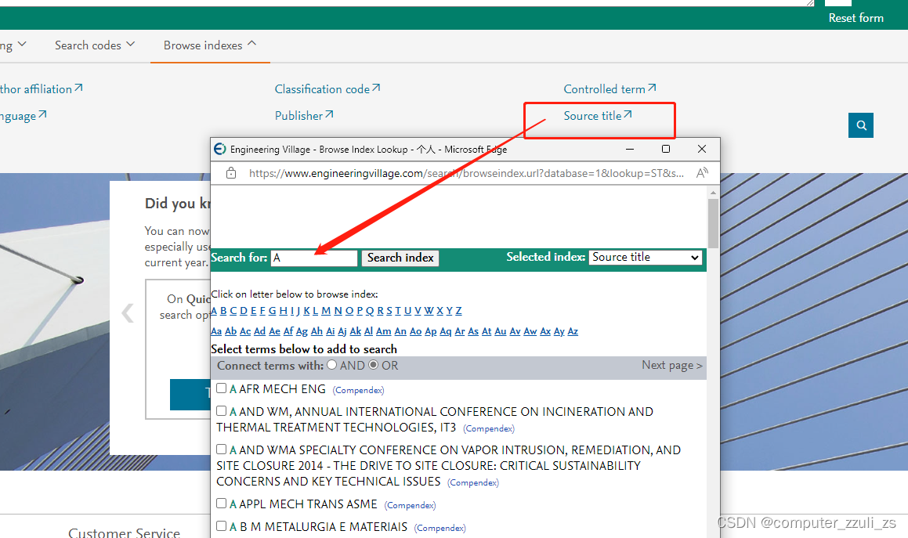Browse index by prefix Ab
Viewport: 908px width, 538px height.
pos(230,331)
